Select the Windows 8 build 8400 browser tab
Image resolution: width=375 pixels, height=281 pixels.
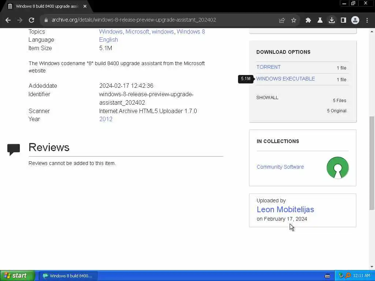pos(47,6)
